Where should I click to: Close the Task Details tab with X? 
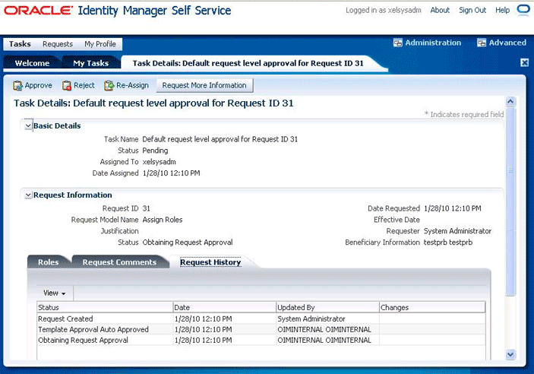(x=524, y=62)
